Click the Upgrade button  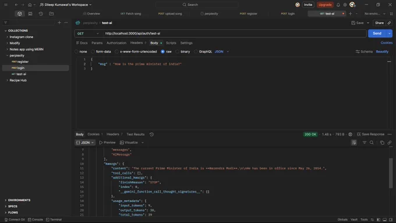325,5
